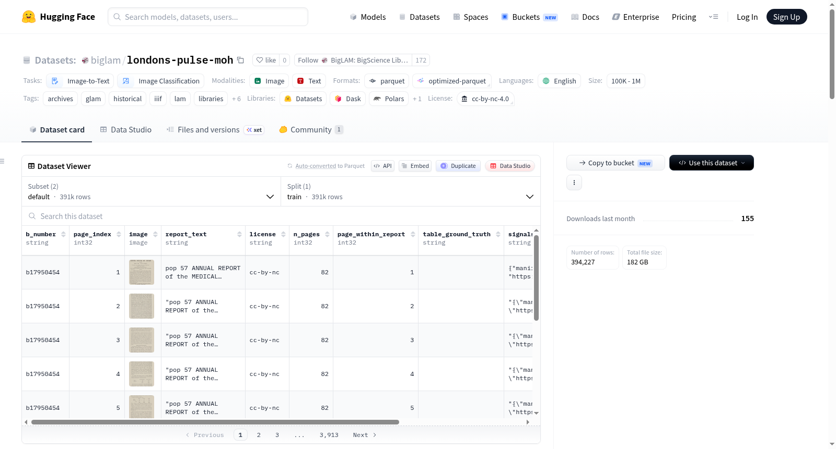The image size is (836, 449).
Task: Sort the n_pages column
Action: [327, 234]
